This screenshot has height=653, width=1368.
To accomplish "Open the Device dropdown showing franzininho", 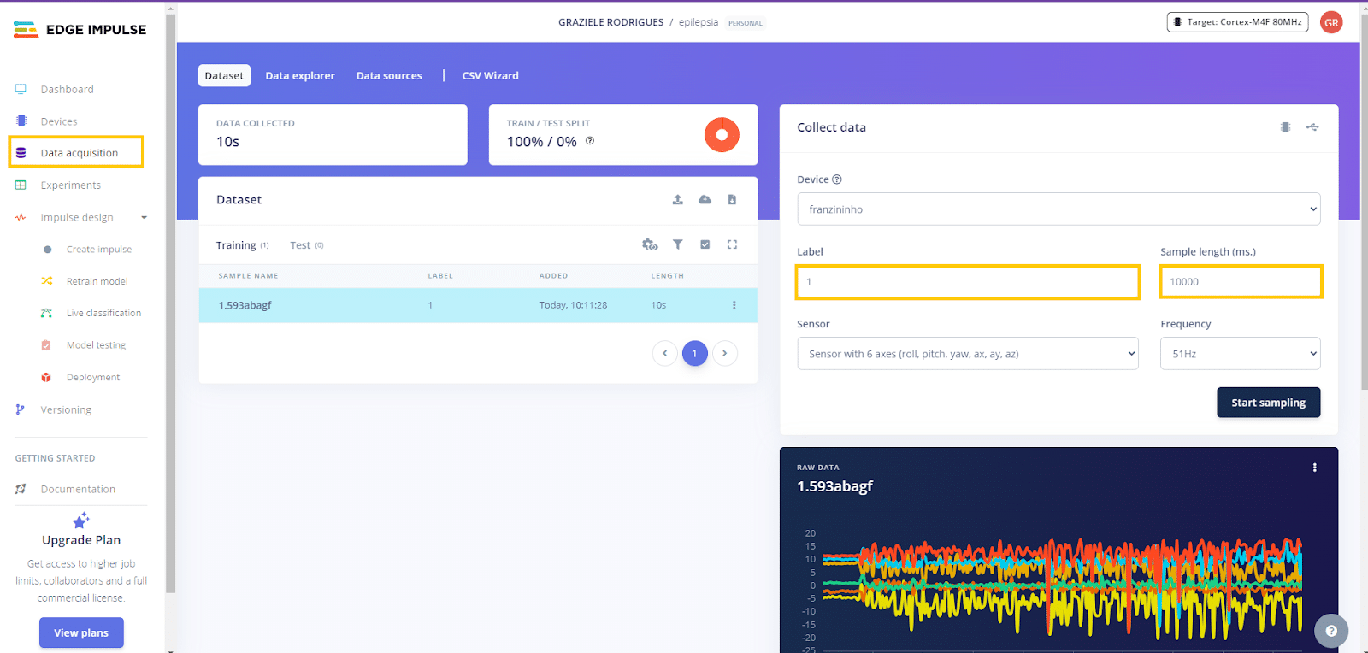I will tap(1058, 209).
